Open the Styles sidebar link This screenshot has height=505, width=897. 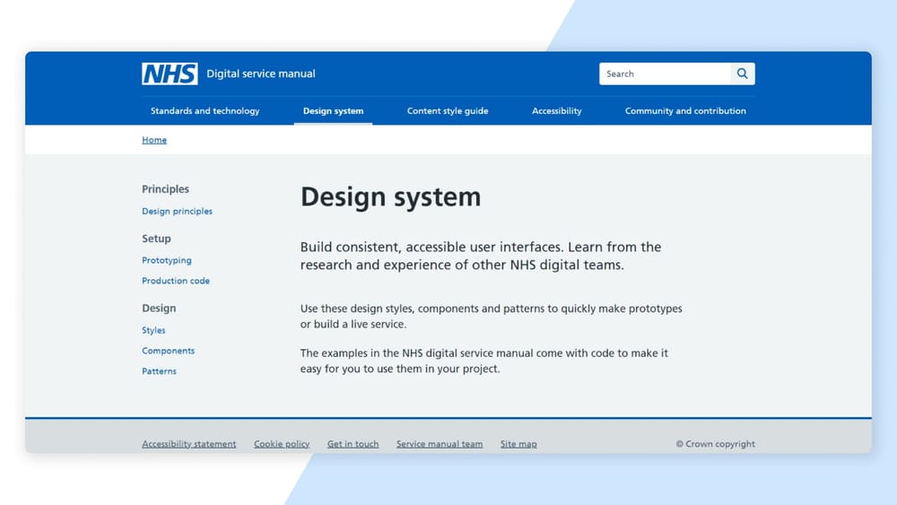click(x=153, y=330)
